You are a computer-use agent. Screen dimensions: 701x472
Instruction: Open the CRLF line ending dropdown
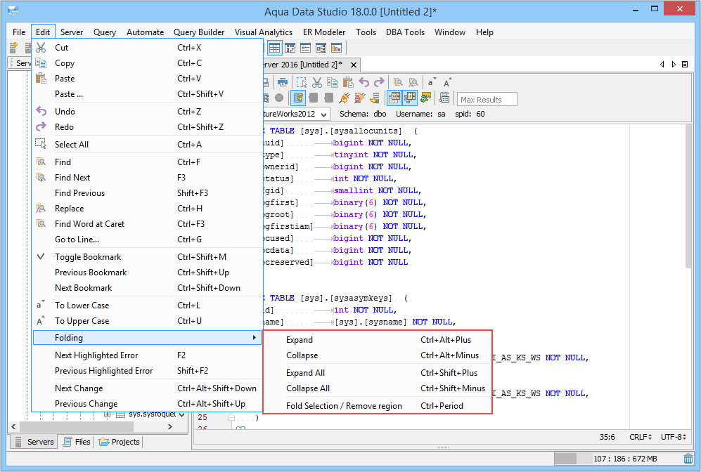[x=641, y=437]
